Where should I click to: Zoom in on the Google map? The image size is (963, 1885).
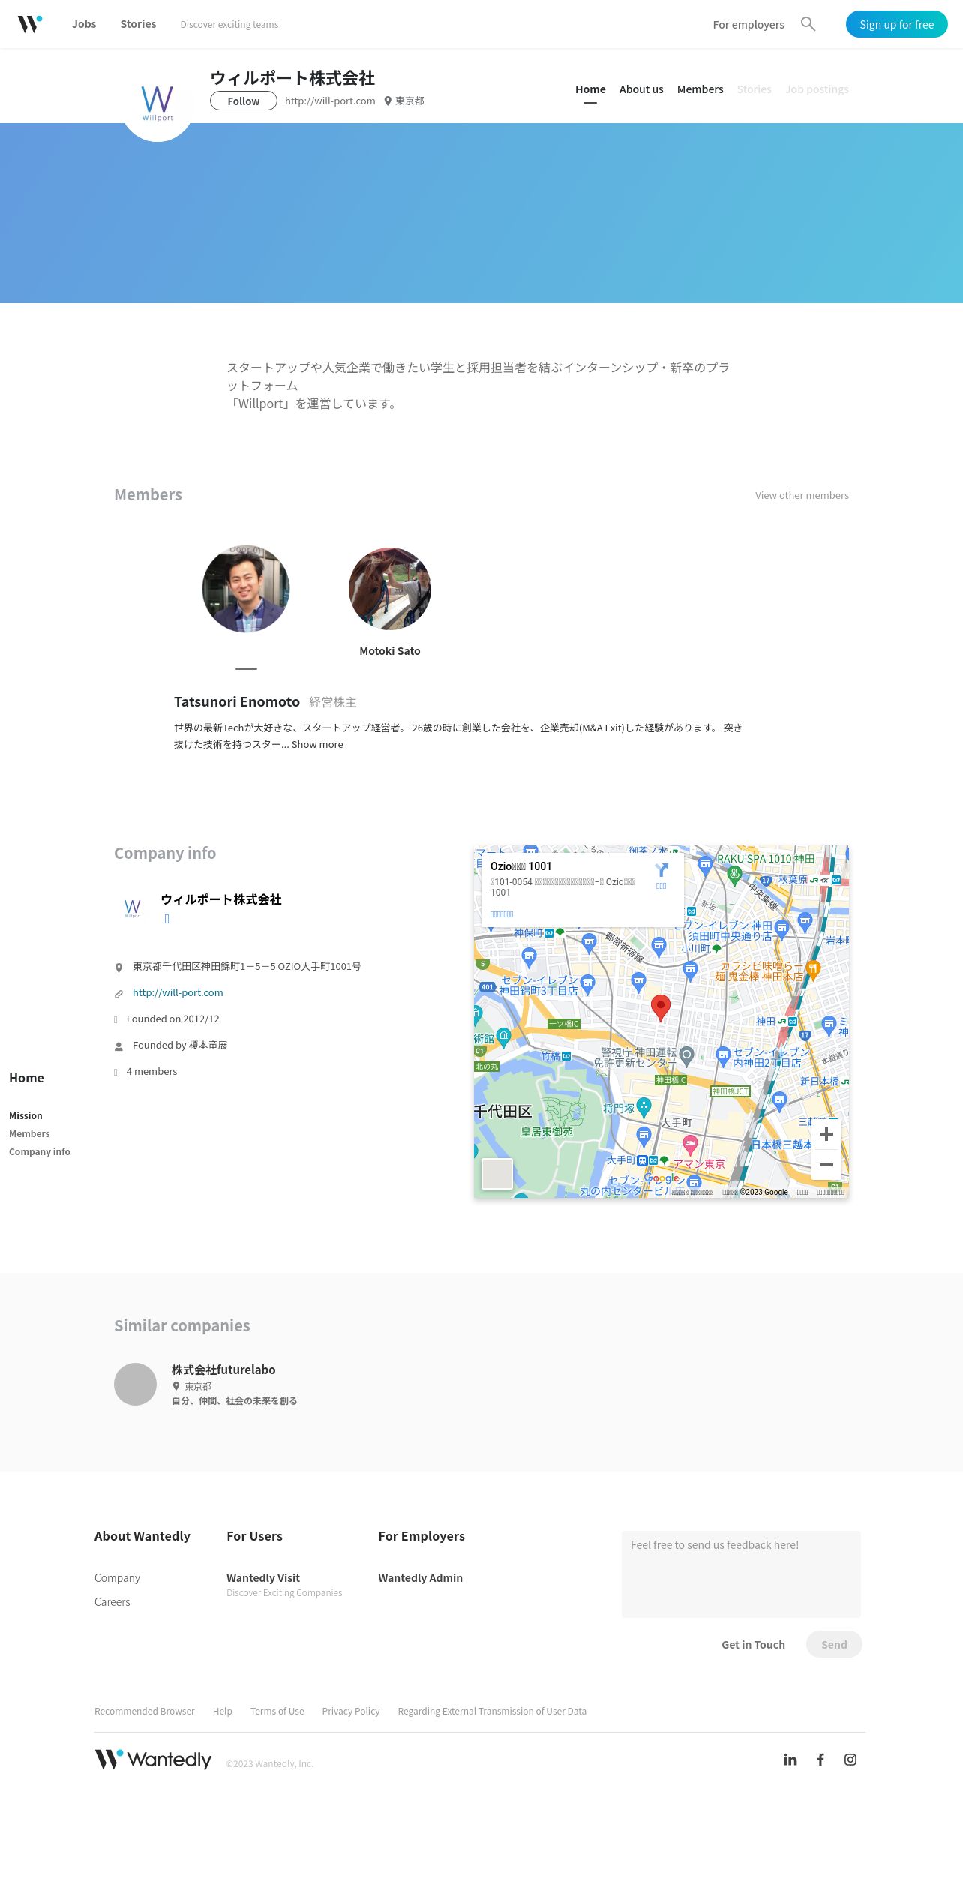(x=826, y=1134)
